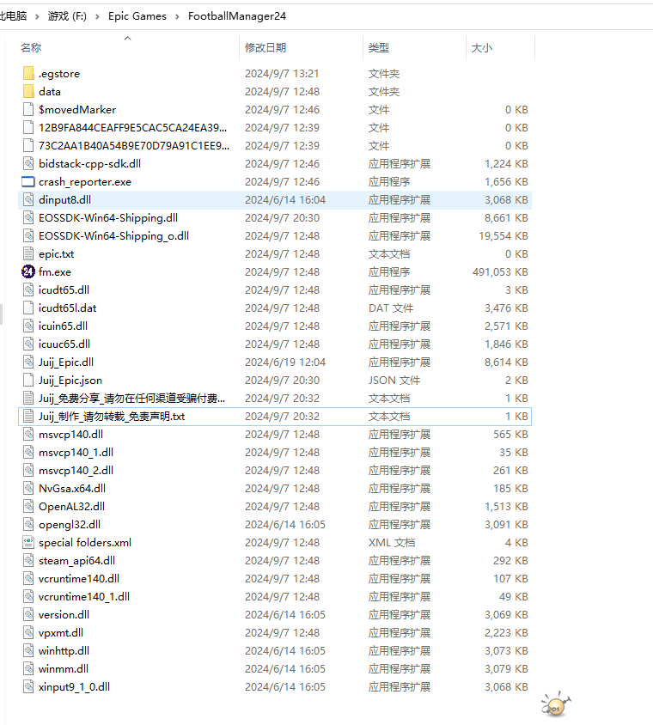Click FootballManager24 in the address path
This screenshot has height=725, width=653.
click(x=237, y=16)
